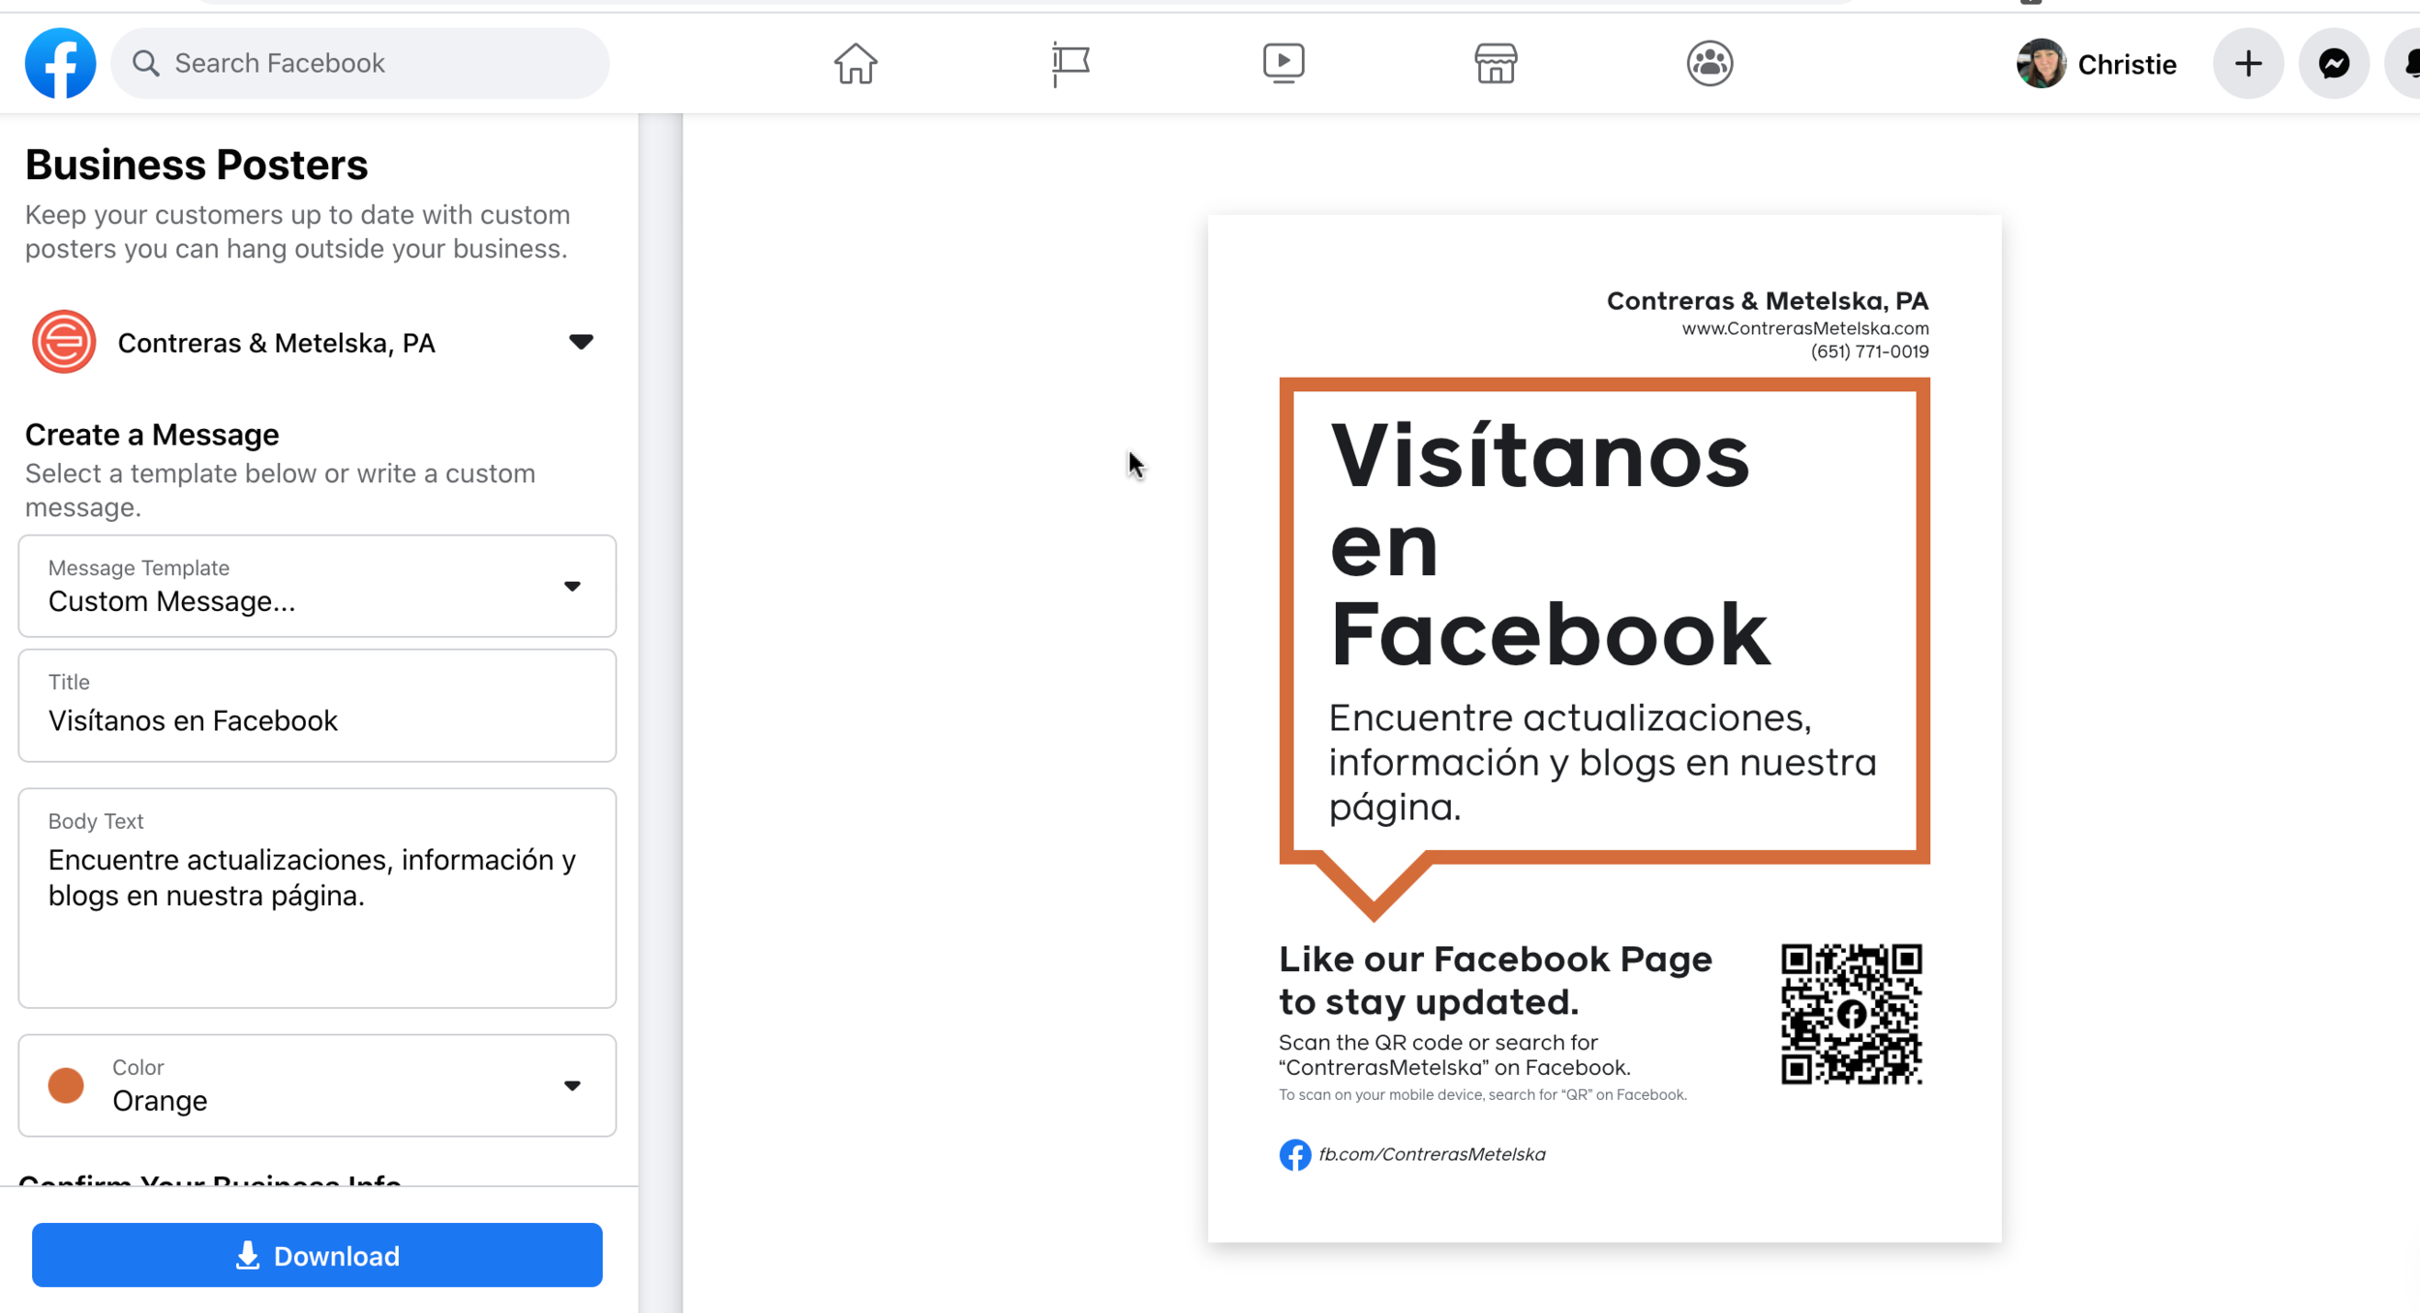The image size is (2420, 1313).
Task: Click the poster headline Visítanos en Facebook
Action: point(1550,545)
